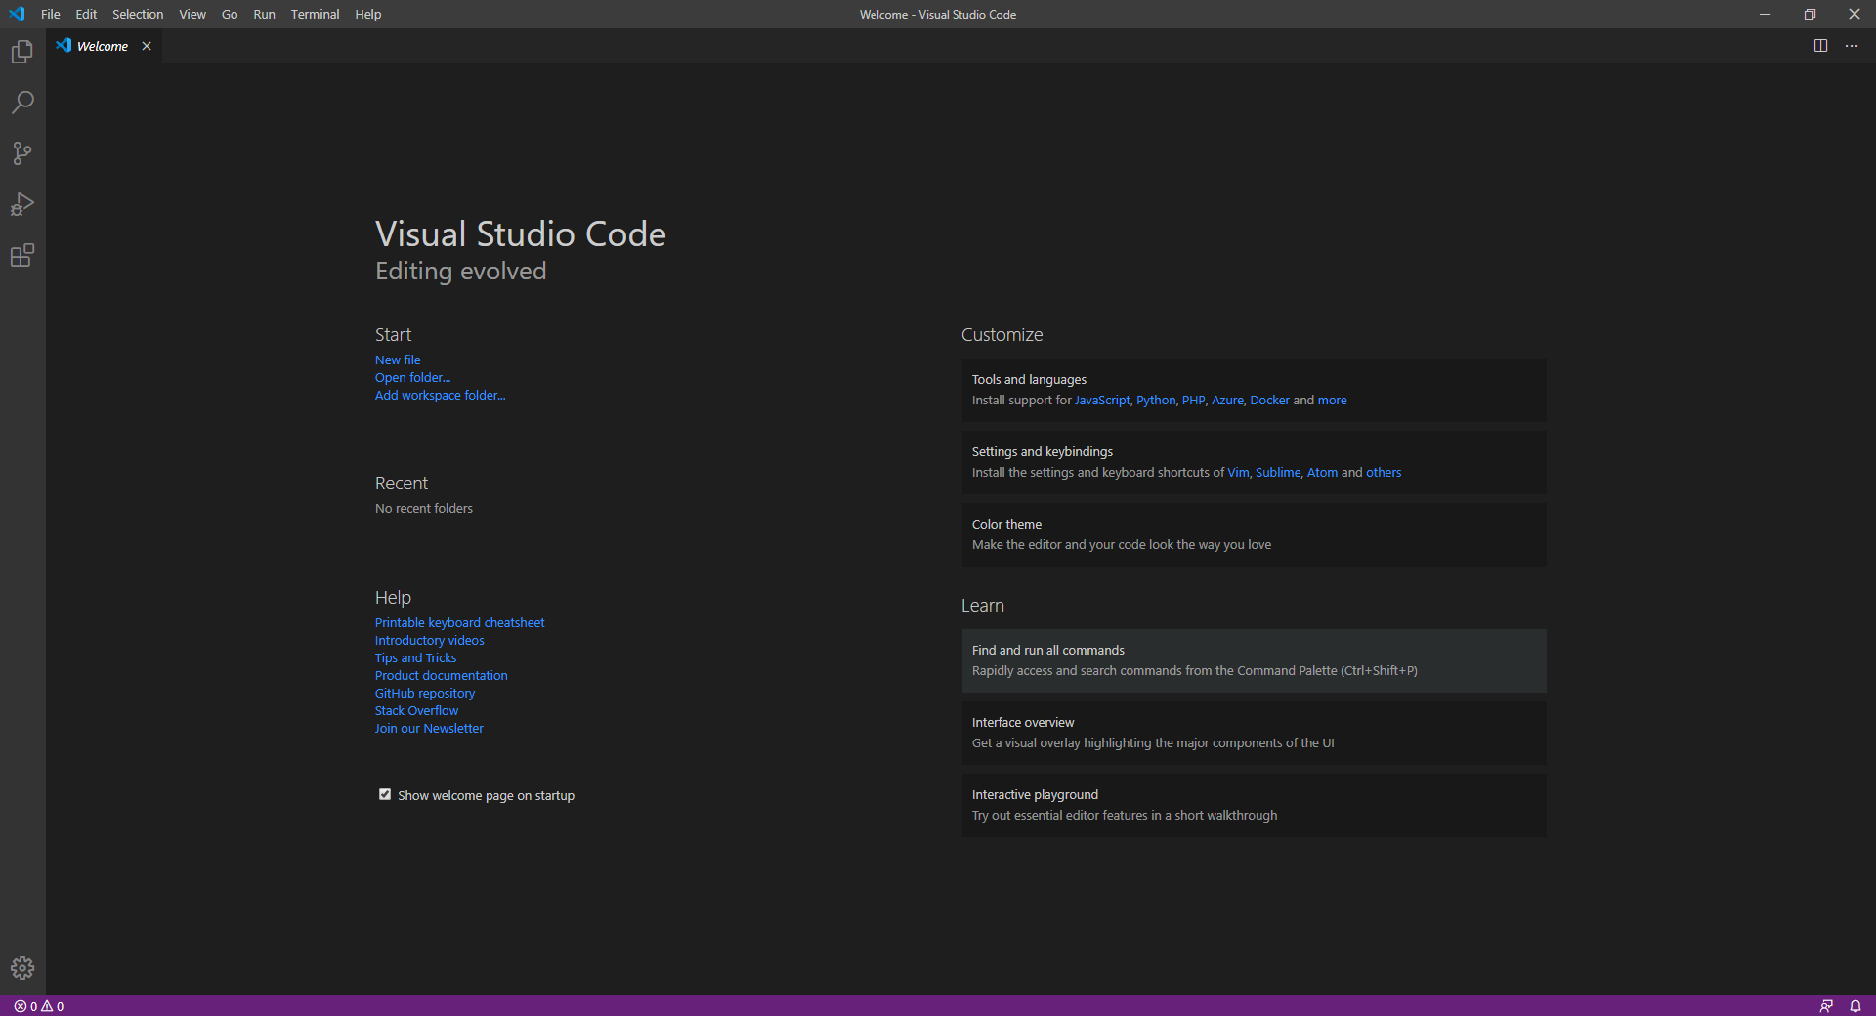
Task: Restore down the VS Code window
Action: click(1810, 14)
